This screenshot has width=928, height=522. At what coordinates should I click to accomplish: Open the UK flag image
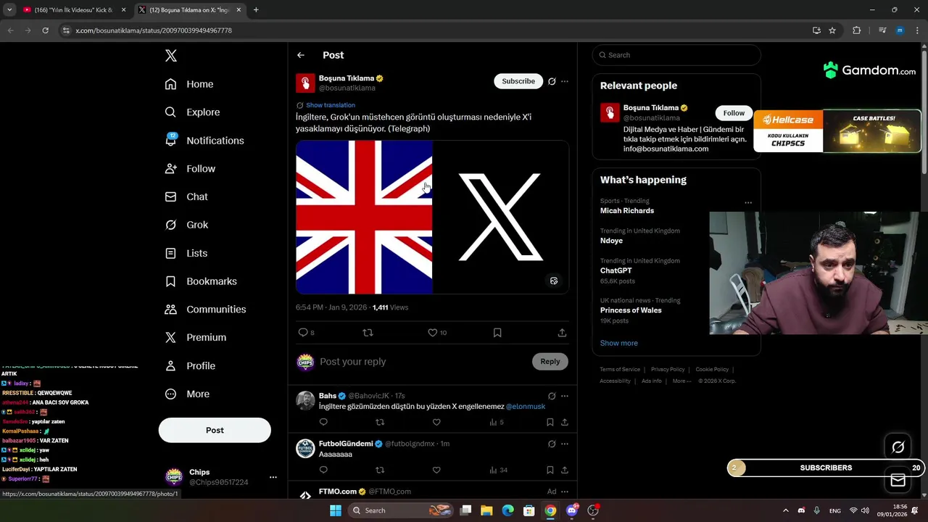pyautogui.click(x=364, y=217)
